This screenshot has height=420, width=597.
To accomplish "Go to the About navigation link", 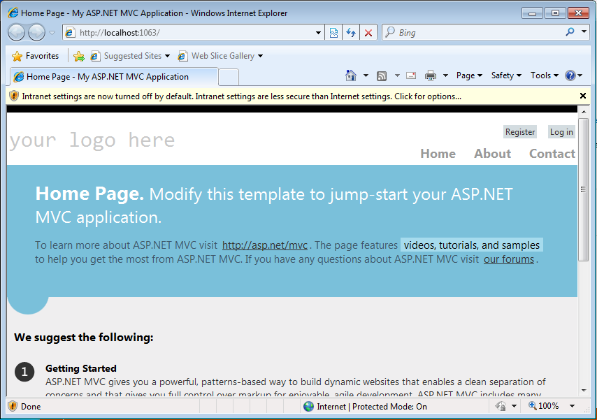I will click(492, 154).
